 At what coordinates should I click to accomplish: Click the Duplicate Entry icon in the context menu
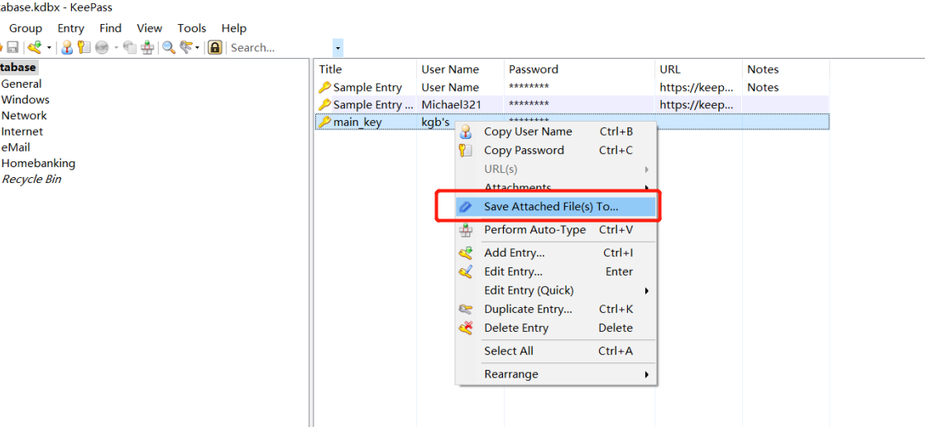click(466, 309)
